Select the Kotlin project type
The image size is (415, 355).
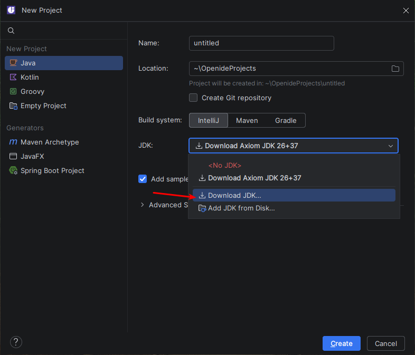tap(64, 77)
